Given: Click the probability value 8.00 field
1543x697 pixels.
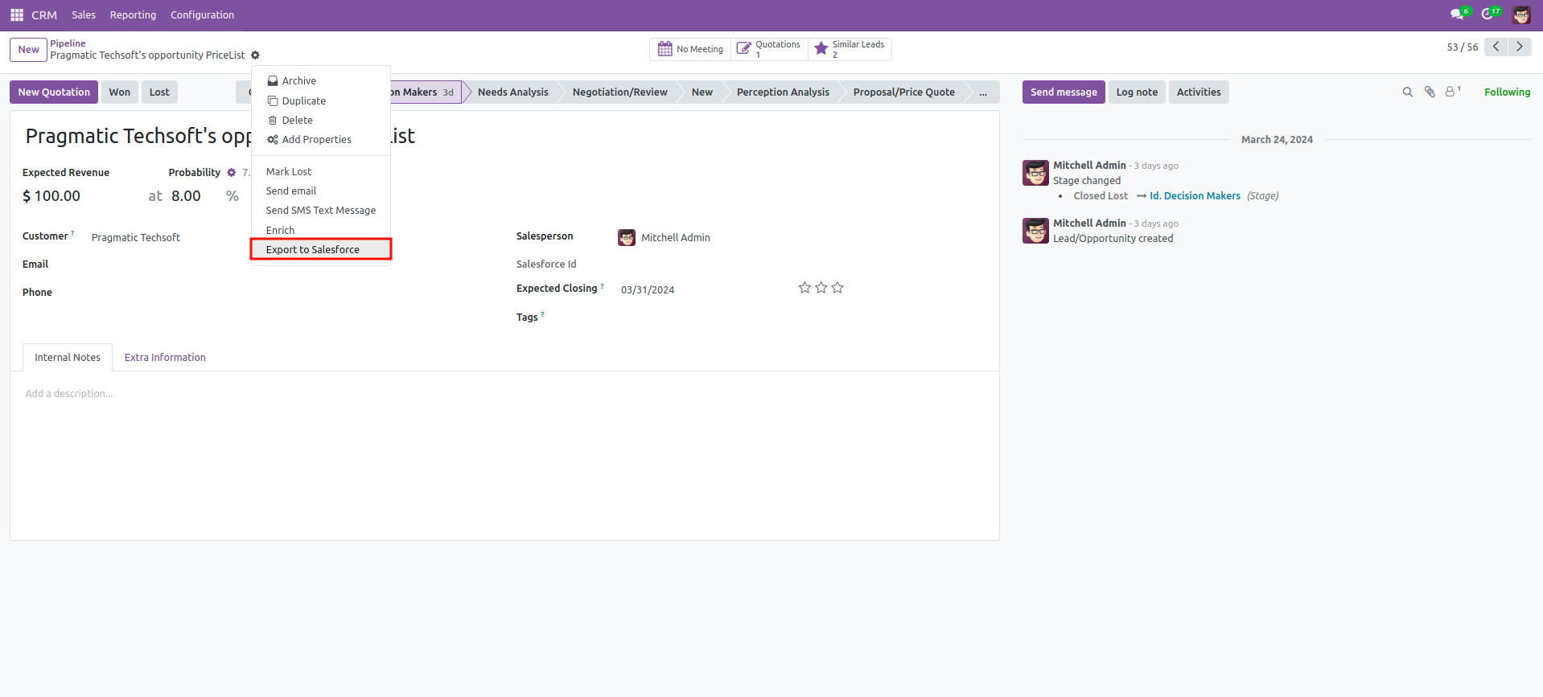Looking at the screenshot, I should (x=186, y=196).
